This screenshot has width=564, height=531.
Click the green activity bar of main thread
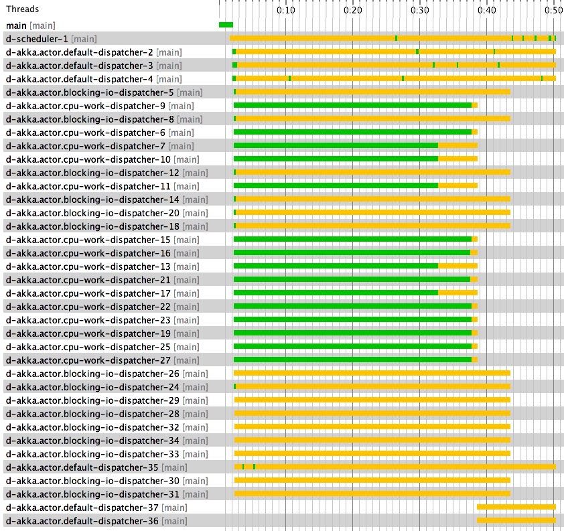click(226, 25)
